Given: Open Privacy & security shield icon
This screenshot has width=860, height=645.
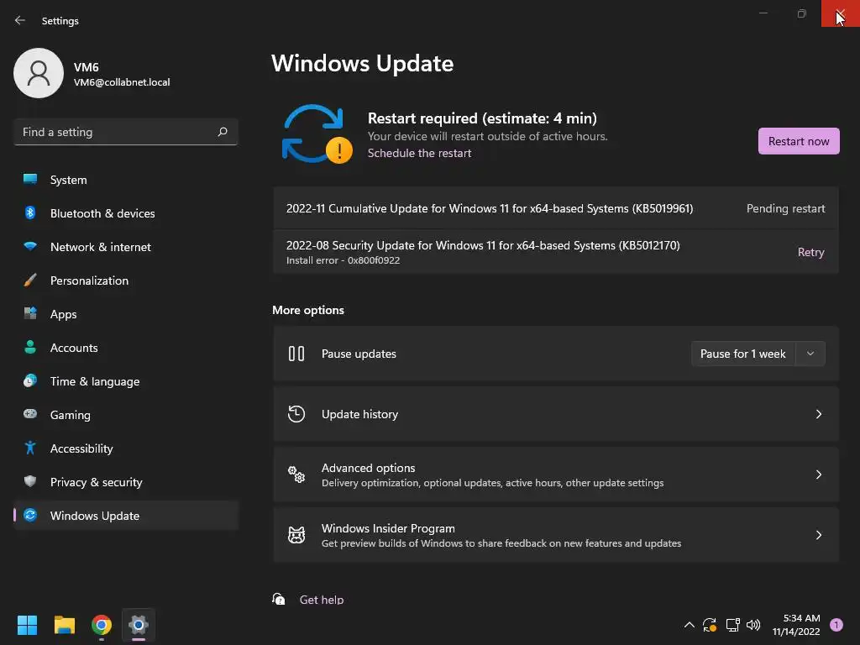Looking at the screenshot, I should coord(30,482).
